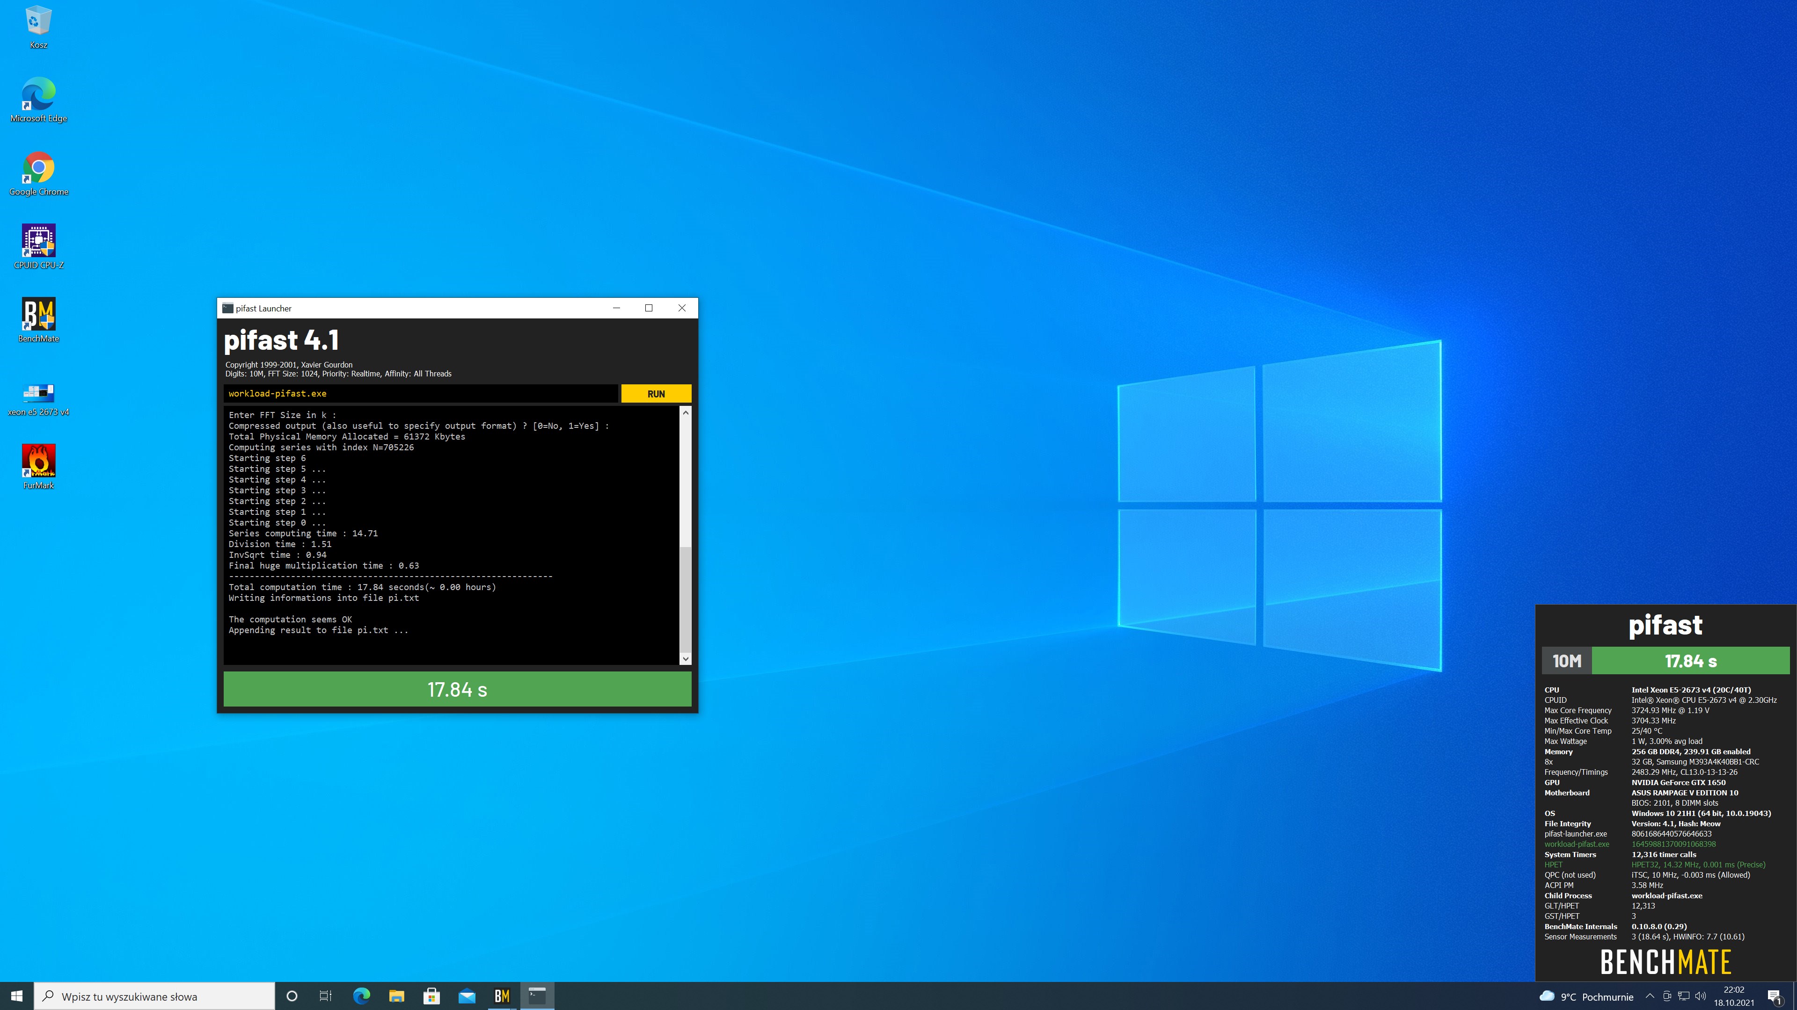Select the xeon e5 2673 v4 desktop file

pyautogui.click(x=38, y=399)
